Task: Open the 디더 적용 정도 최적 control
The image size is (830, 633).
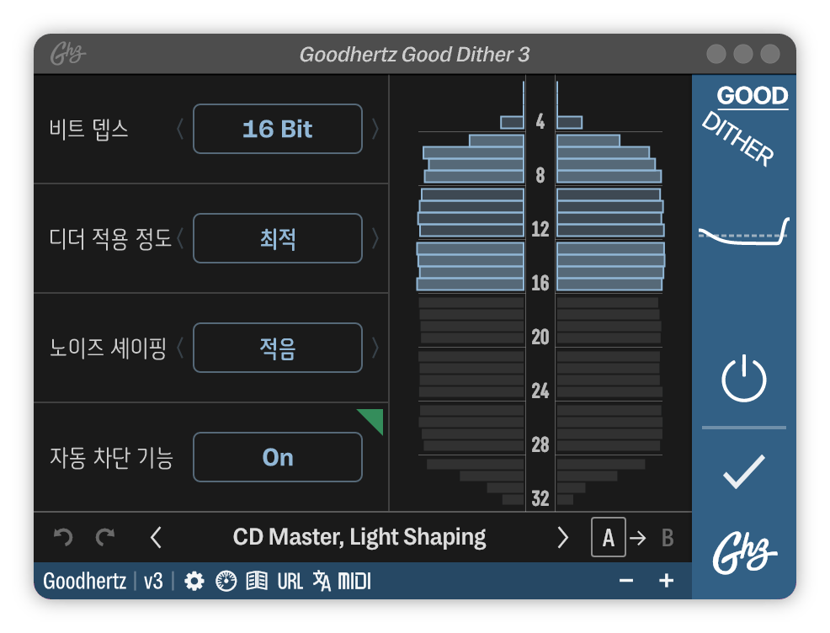Action: click(x=277, y=238)
